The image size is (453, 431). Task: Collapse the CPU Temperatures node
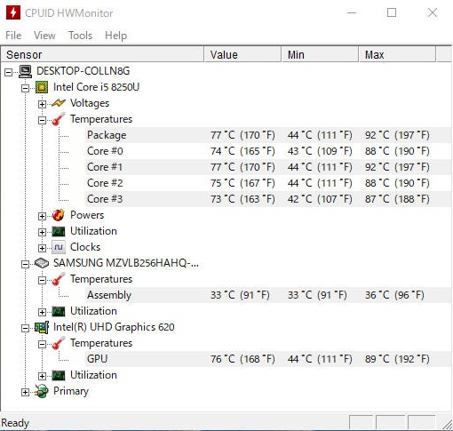point(42,120)
